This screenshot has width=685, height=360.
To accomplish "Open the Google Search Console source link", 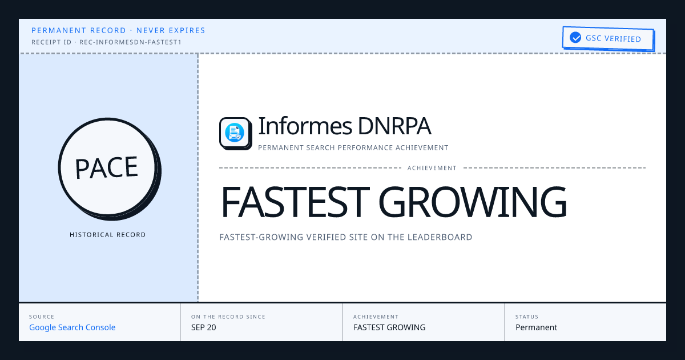I will pyautogui.click(x=72, y=327).
